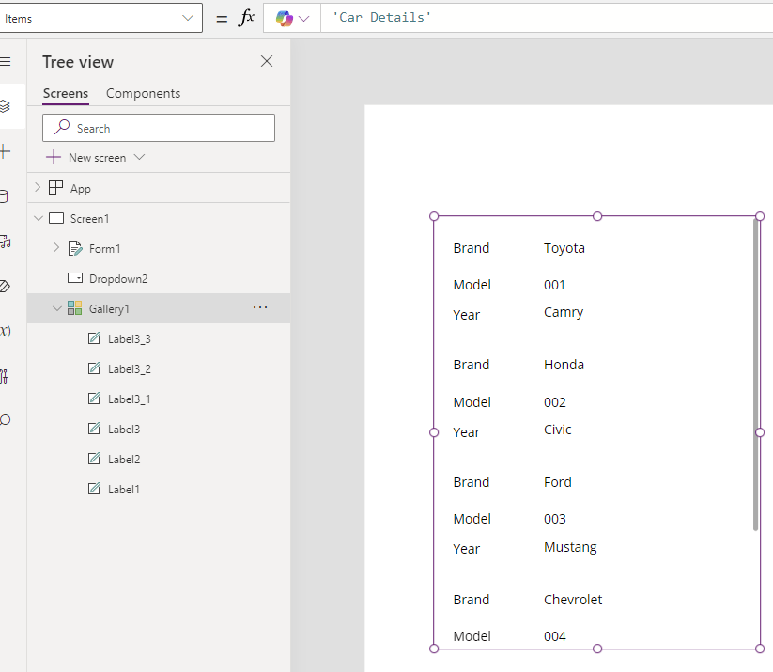The height and width of the screenshot is (672, 773).
Task: Open the Copilot formula assistant menu
Action: [x=292, y=18]
